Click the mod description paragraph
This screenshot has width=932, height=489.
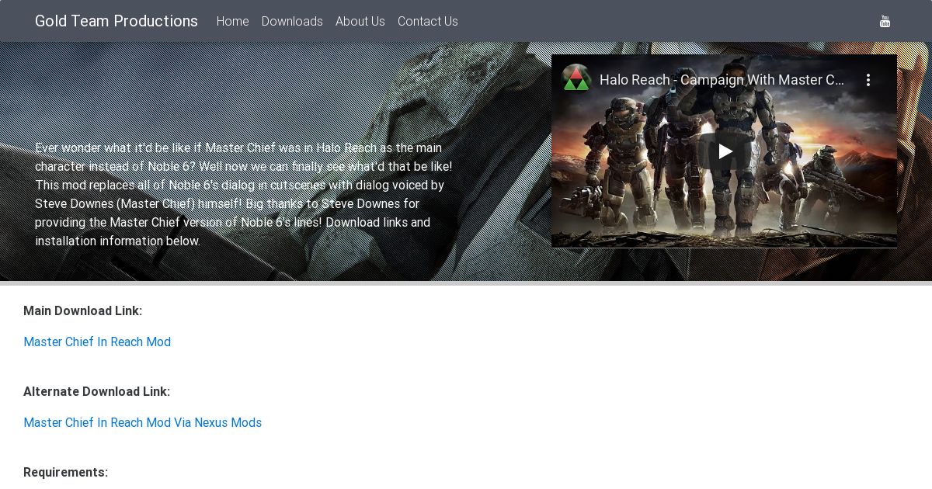(x=244, y=194)
